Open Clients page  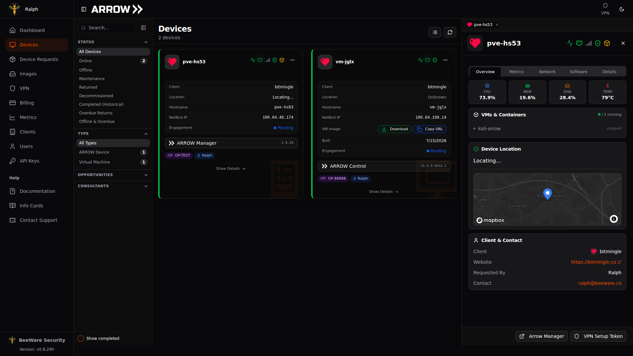pyautogui.click(x=37, y=132)
